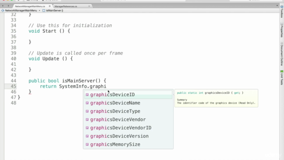Select graphicsDeviceID from the autocomplete list
Screen dimensions: 284x160
tap(128, 95)
